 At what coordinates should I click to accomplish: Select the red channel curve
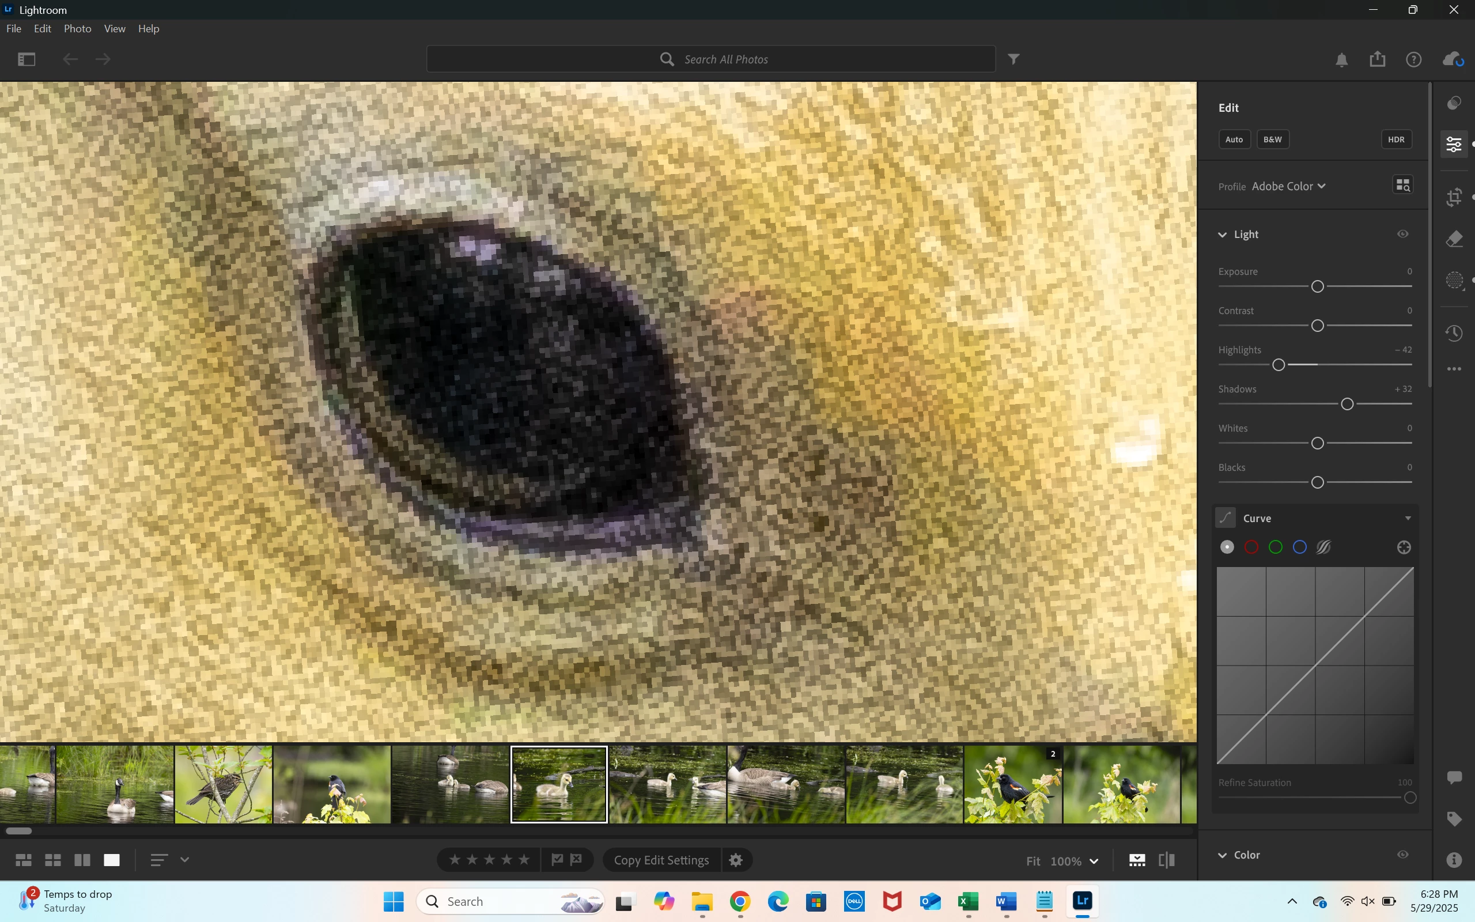click(x=1251, y=547)
